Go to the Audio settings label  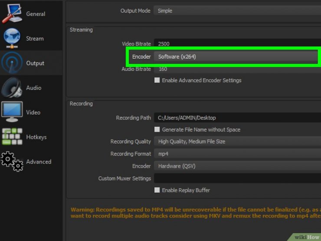pos(34,88)
